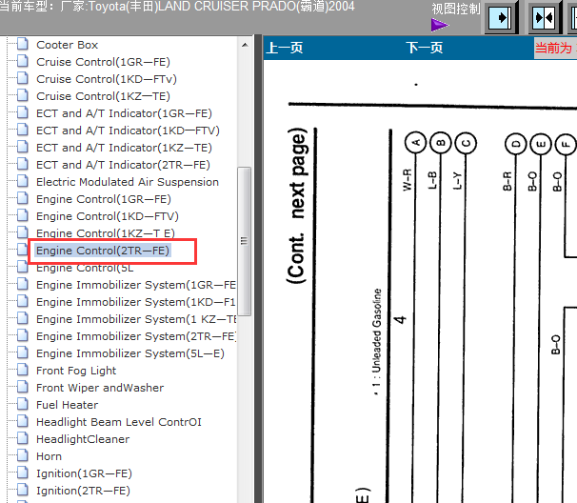The image size is (577, 503).
Task: Open Cooter Box diagram
Action: point(67,45)
